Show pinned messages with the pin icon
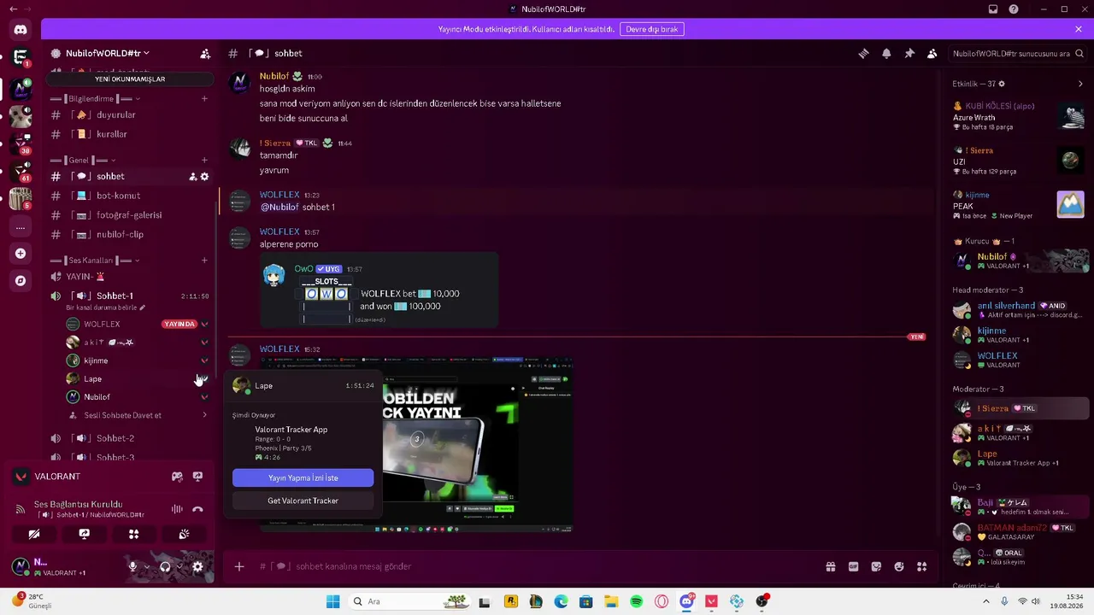1094x615 pixels. point(909,53)
